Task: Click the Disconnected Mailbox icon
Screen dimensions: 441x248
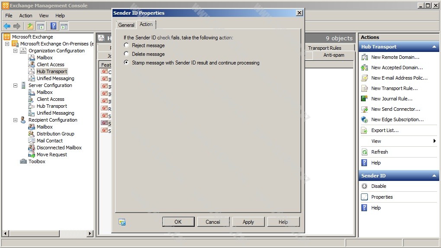Action: 32,148
